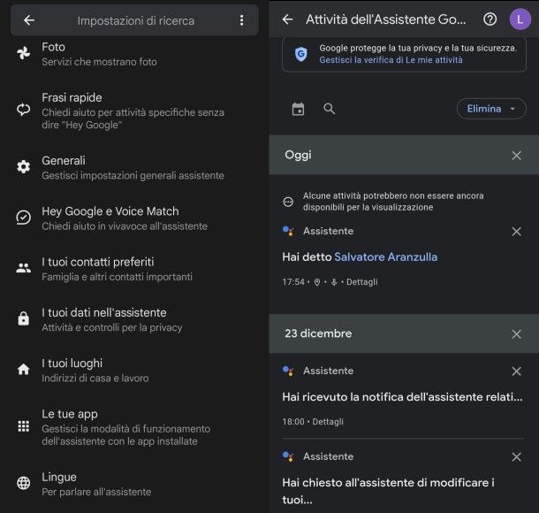Search activity with magnifier icon
The height and width of the screenshot is (513, 539).
pyautogui.click(x=329, y=109)
